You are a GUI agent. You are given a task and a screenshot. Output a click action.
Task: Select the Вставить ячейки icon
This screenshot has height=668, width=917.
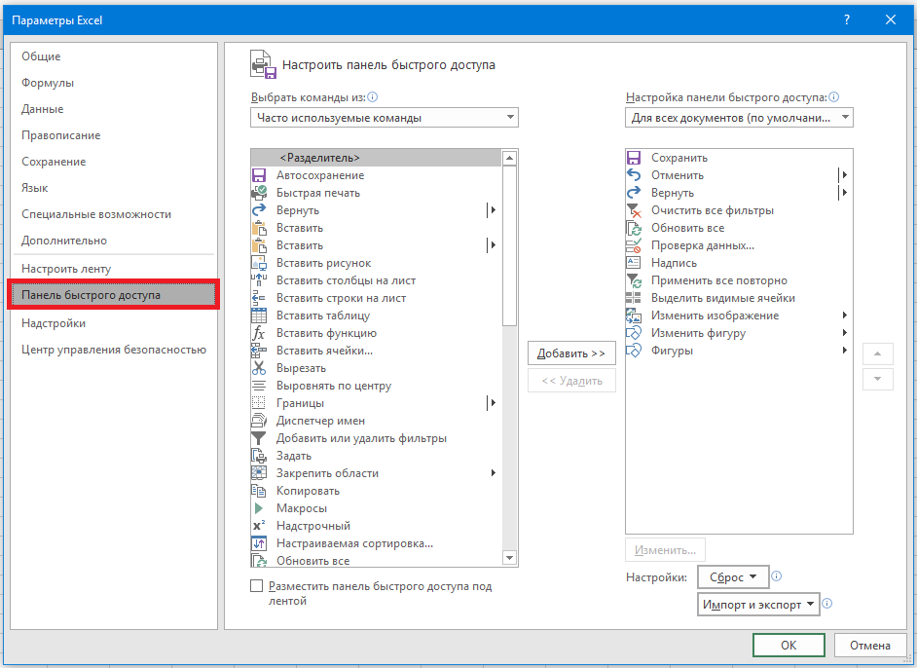point(259,351)
